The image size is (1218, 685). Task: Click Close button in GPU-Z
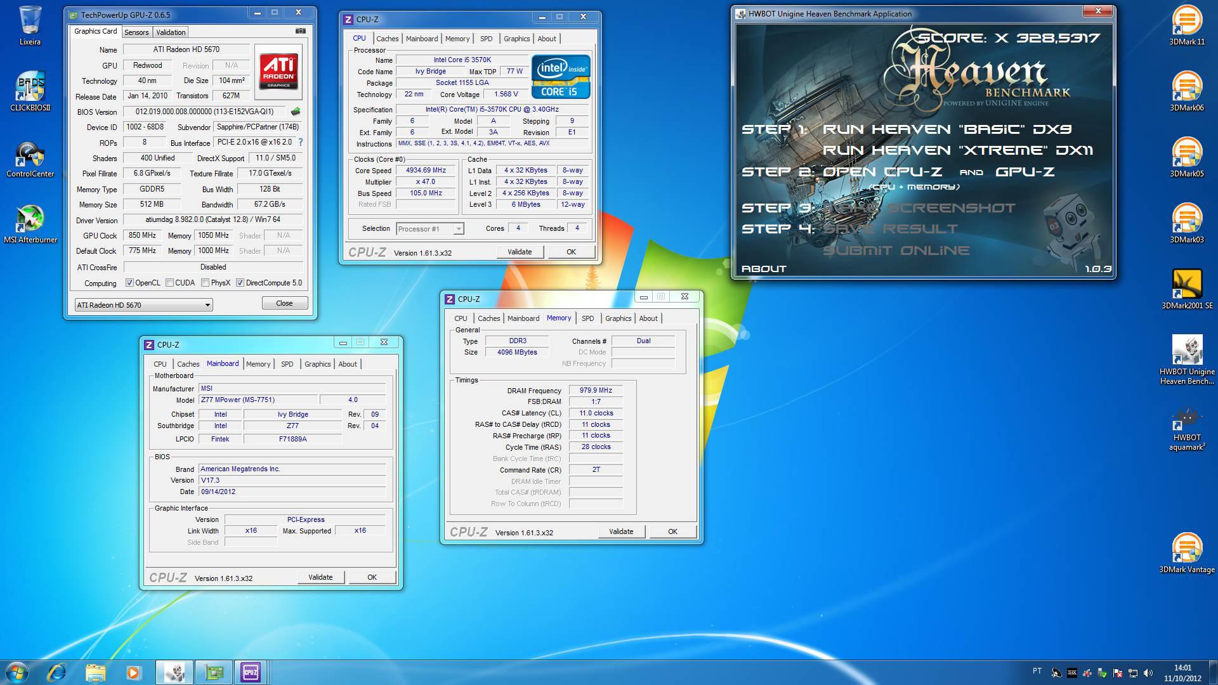(x=284, y=303)
